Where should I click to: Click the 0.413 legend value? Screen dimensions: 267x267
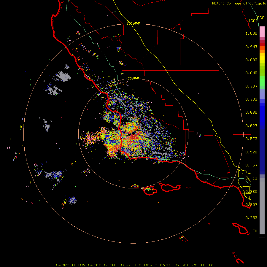[251, 178]
